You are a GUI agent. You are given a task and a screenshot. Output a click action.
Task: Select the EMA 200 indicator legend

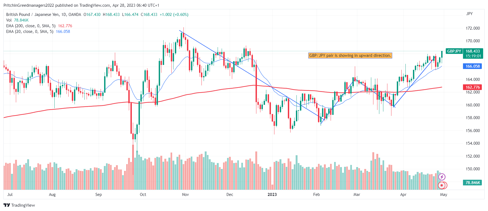[x=39, y=26]
